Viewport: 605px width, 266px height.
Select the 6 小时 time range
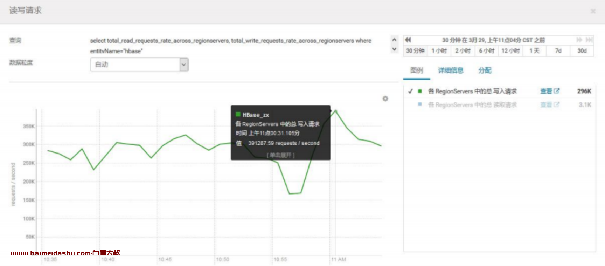pos(487,51)
